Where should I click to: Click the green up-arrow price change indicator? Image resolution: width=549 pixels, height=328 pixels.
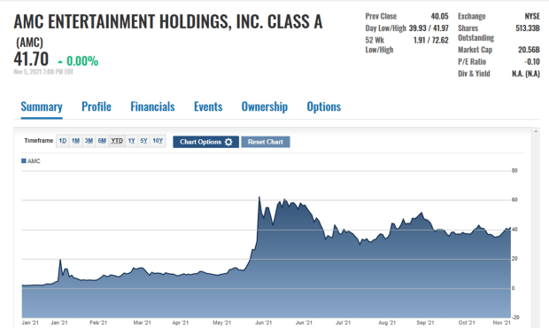point(60,62)
